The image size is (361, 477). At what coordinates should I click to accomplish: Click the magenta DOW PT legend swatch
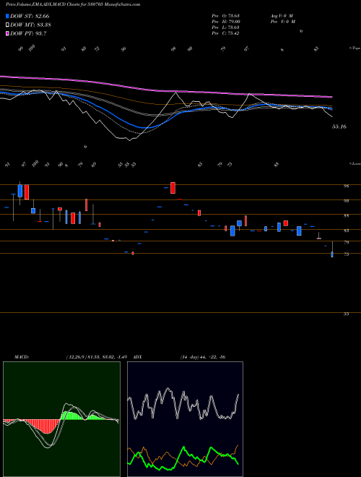(7, 33)
